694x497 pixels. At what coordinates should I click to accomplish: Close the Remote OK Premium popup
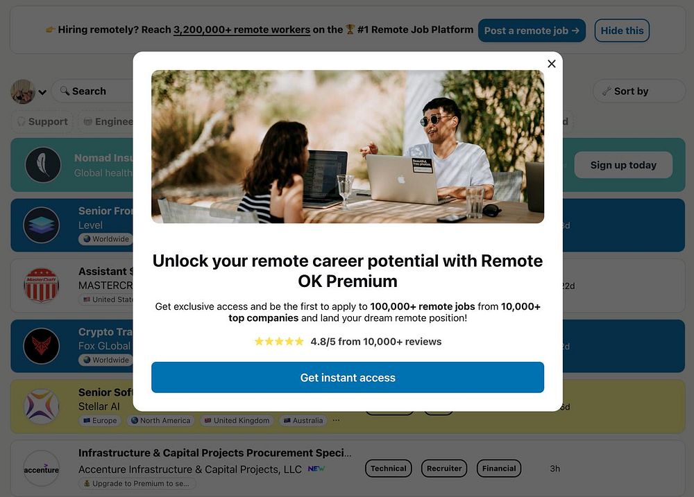[552, 64]
